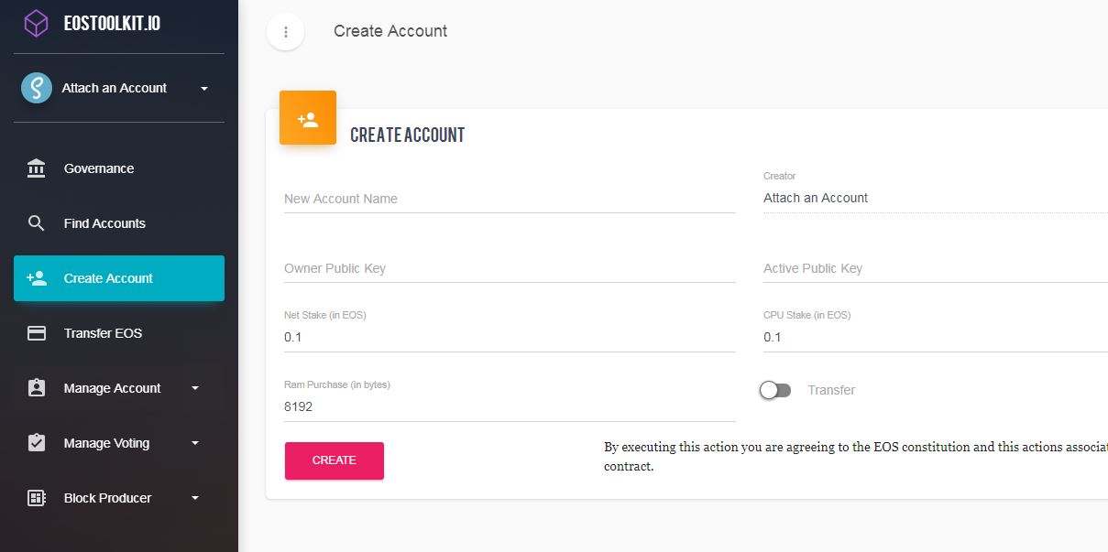Go to Find Accounts page
1108x552 pixels.
pyautogui.click(x=104, y=223)
